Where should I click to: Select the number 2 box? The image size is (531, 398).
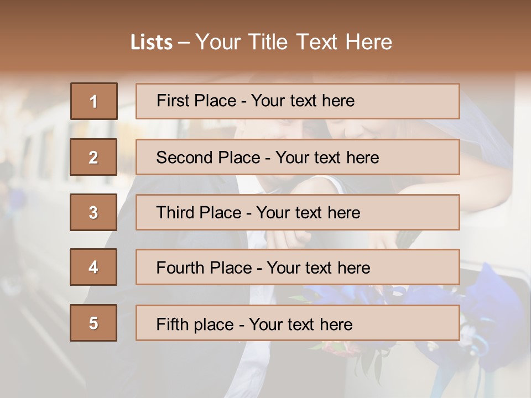(93, 157)
